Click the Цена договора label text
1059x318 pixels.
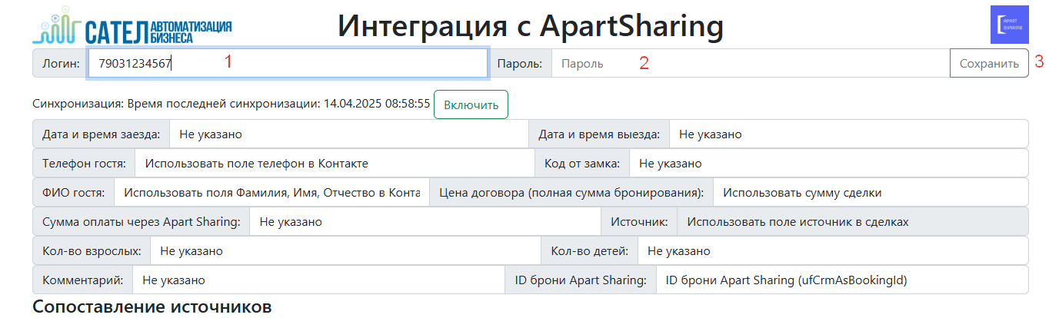pos(571,193)
